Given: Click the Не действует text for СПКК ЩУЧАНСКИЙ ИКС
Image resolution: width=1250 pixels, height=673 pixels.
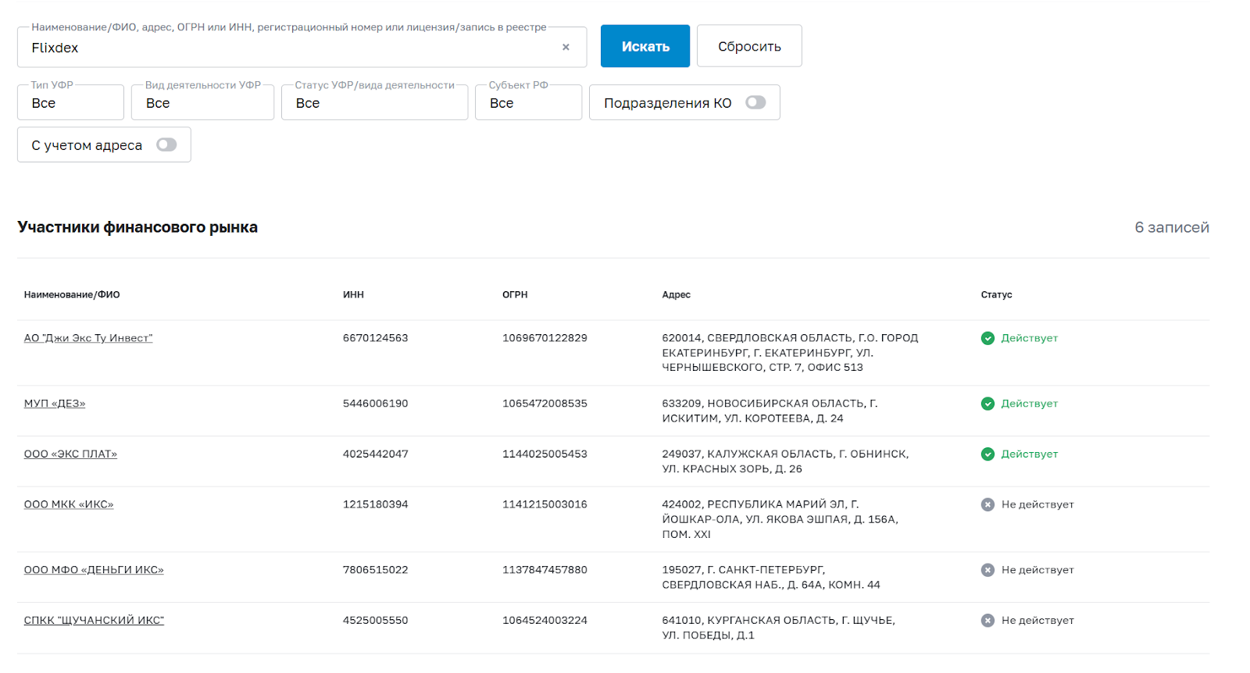Looking at the screenshot, I should click(x=1037, y=621).
